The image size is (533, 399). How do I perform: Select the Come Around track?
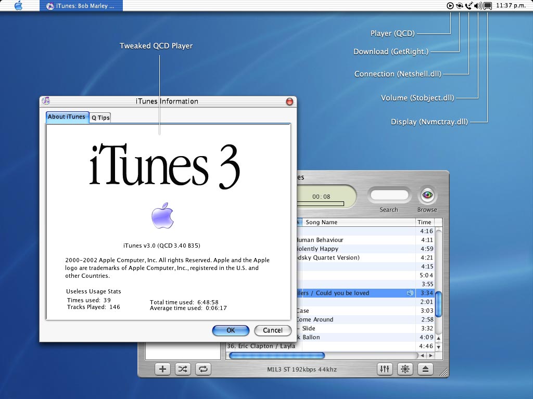(366, 319)
